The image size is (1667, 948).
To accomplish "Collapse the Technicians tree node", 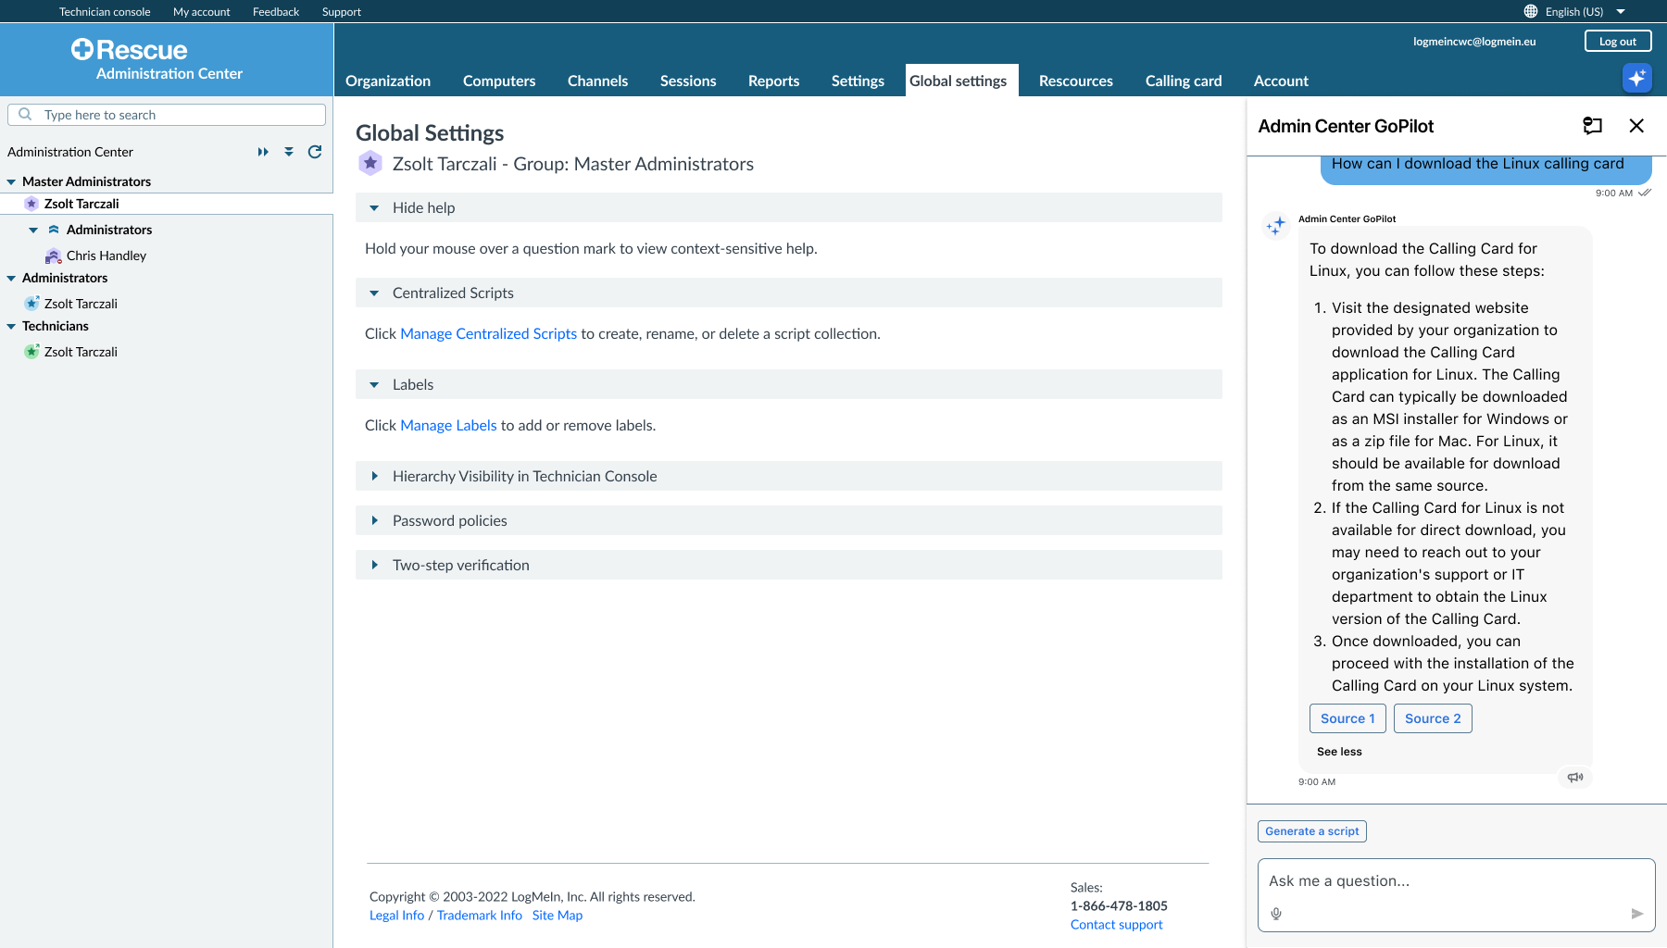I will pyautogui.click(x=11, y=327).
